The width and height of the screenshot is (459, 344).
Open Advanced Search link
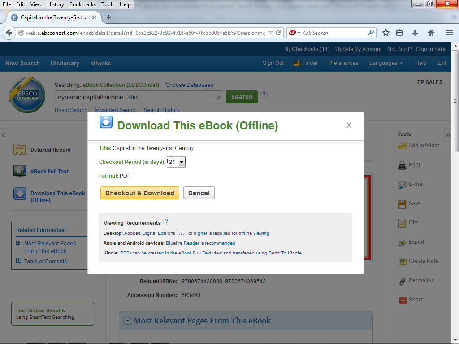coord(115,110)
